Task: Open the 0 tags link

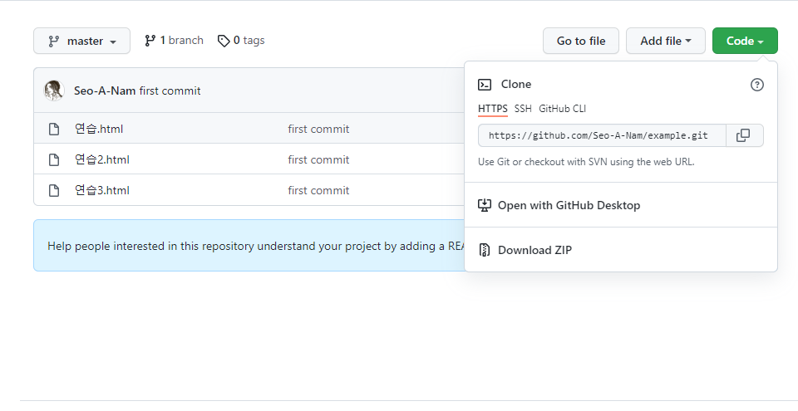Action: (x=241, y=40)
